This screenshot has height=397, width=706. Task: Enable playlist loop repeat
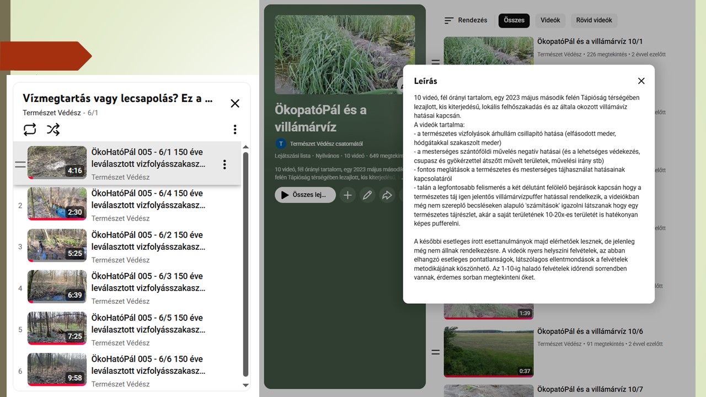30,129
